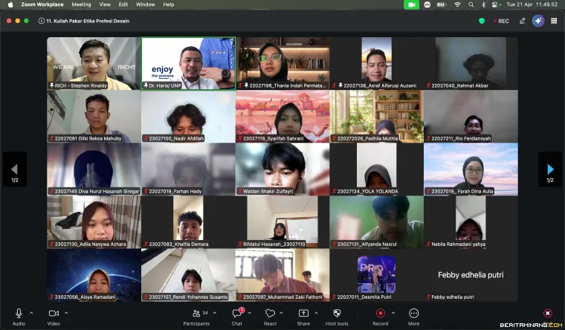Open the React emoji menu

(270, 314)
